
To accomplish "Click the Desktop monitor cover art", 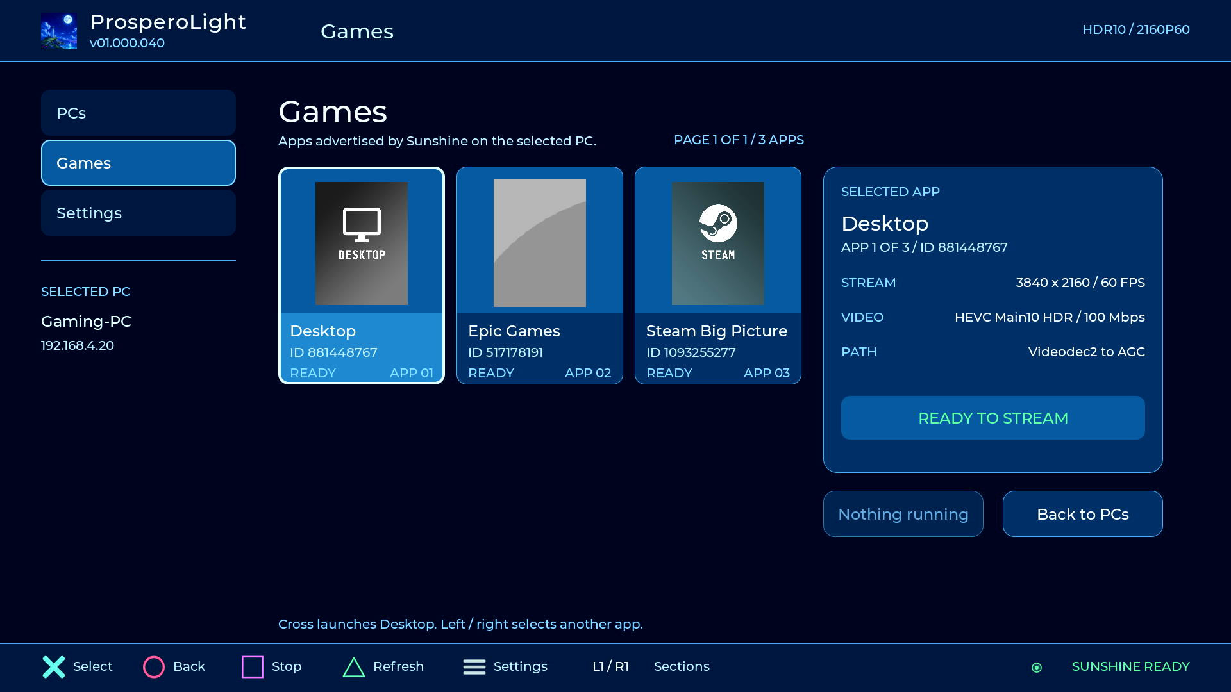I will (362, 243).
